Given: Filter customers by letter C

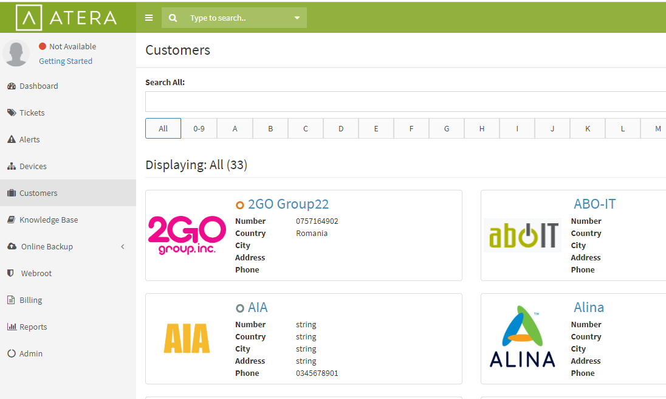Looking at the screenshot, I should tap(306, 128).
